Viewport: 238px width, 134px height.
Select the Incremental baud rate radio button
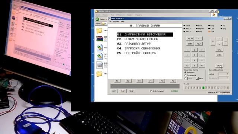[x=185, y=75]
